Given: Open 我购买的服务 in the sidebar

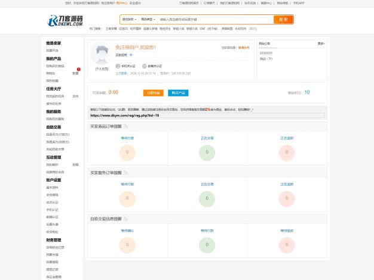Looking at the screenshot, I should point(55,119).
